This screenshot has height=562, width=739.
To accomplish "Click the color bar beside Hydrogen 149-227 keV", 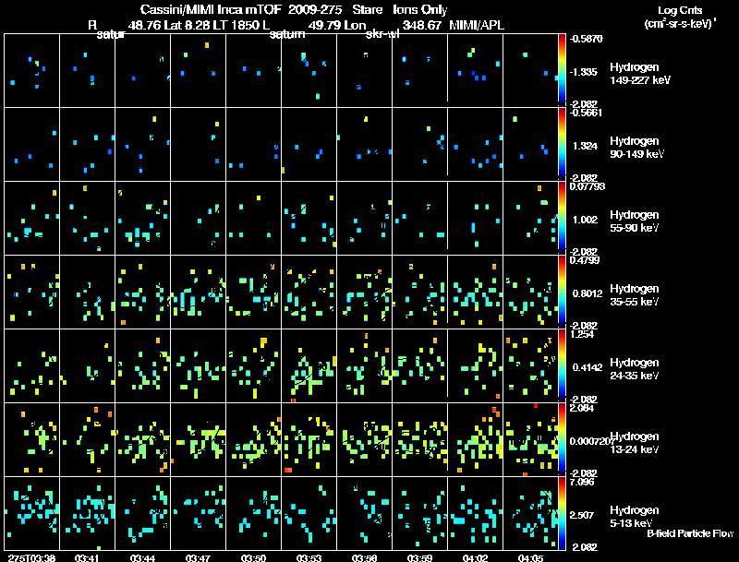I will pos(562,71).
